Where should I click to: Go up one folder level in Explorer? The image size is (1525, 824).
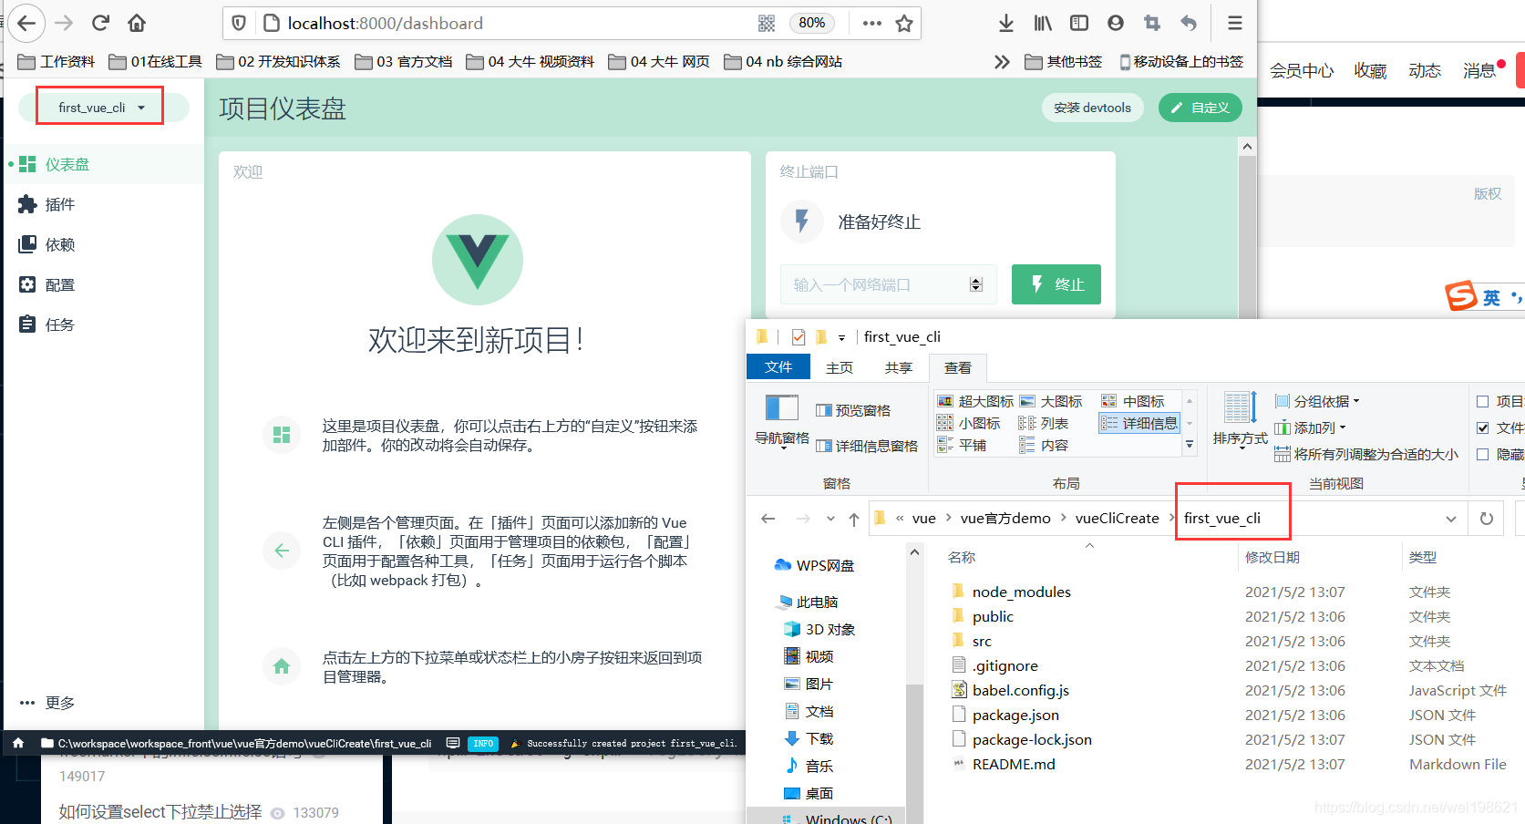(854, 519)
